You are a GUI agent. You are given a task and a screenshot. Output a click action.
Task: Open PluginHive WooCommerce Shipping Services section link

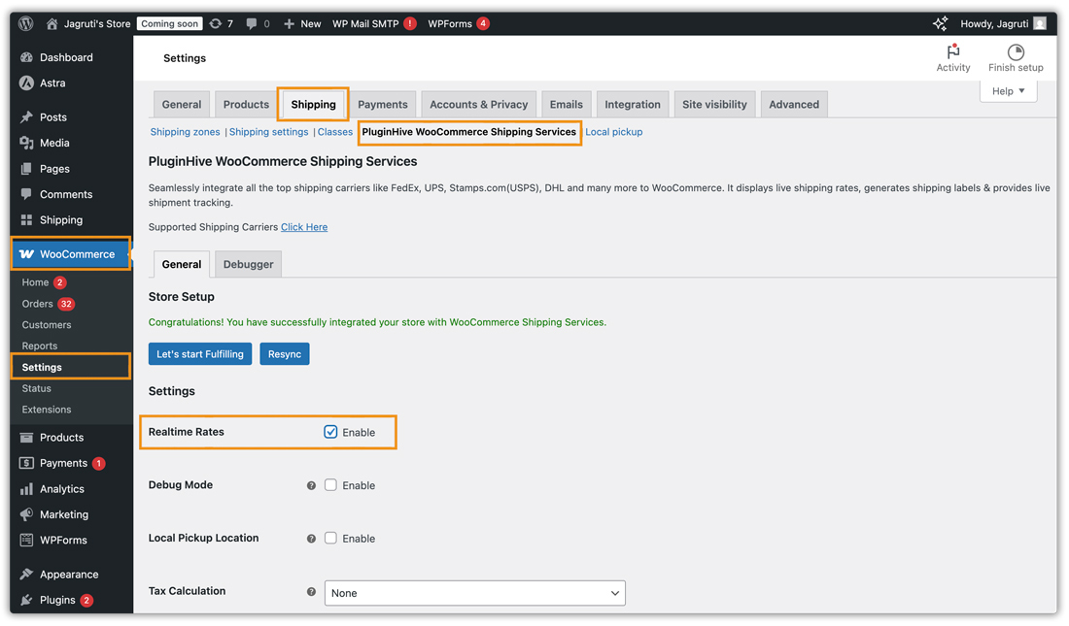tap(469, 132)
